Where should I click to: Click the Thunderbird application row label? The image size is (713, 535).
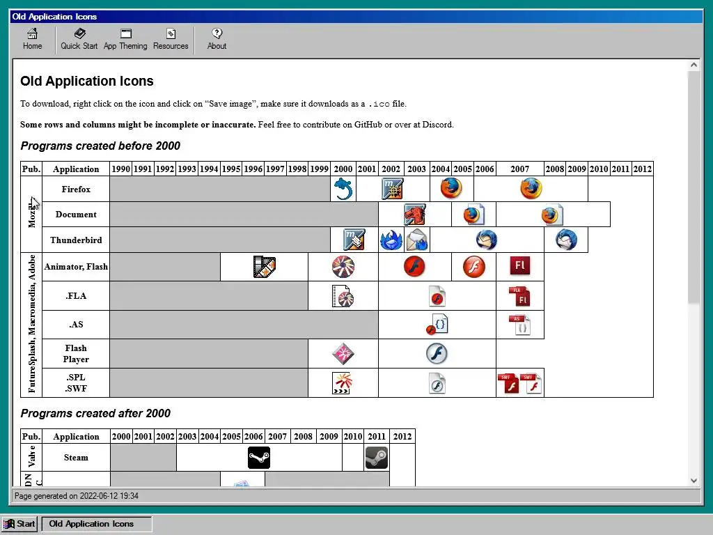pyautogui.click(x=76, y=240)
